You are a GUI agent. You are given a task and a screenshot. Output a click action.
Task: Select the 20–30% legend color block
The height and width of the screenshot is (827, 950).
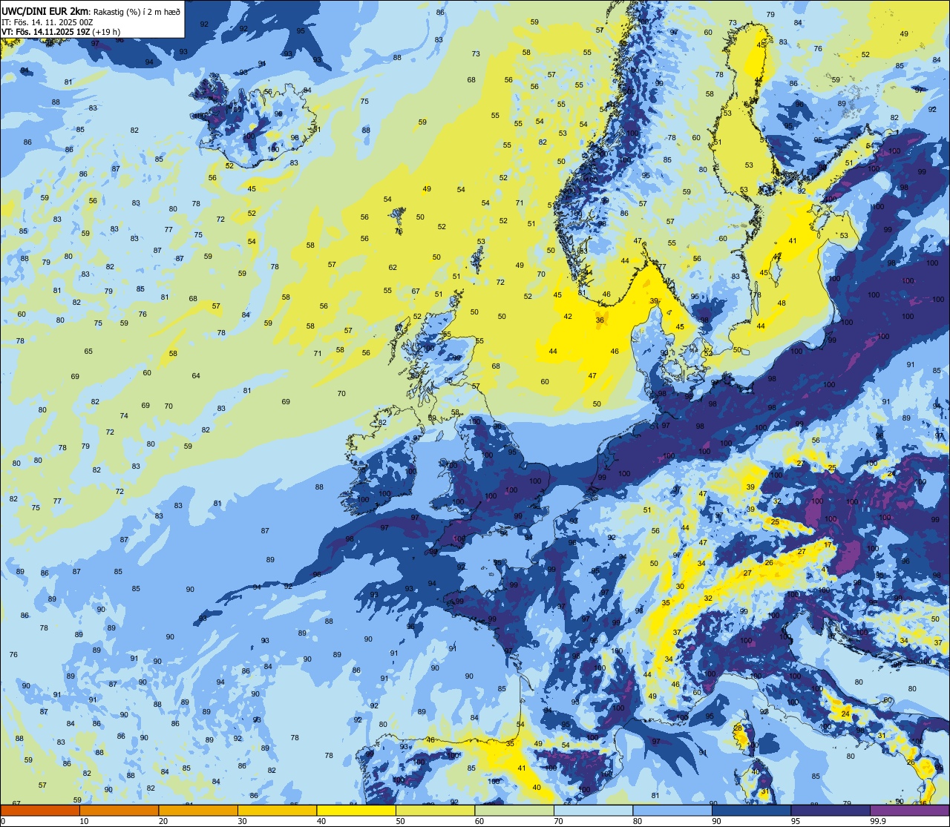[198, 810]
